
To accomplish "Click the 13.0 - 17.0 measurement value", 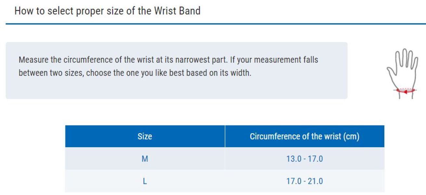I will pyautogui.click(x=304, y=159).
